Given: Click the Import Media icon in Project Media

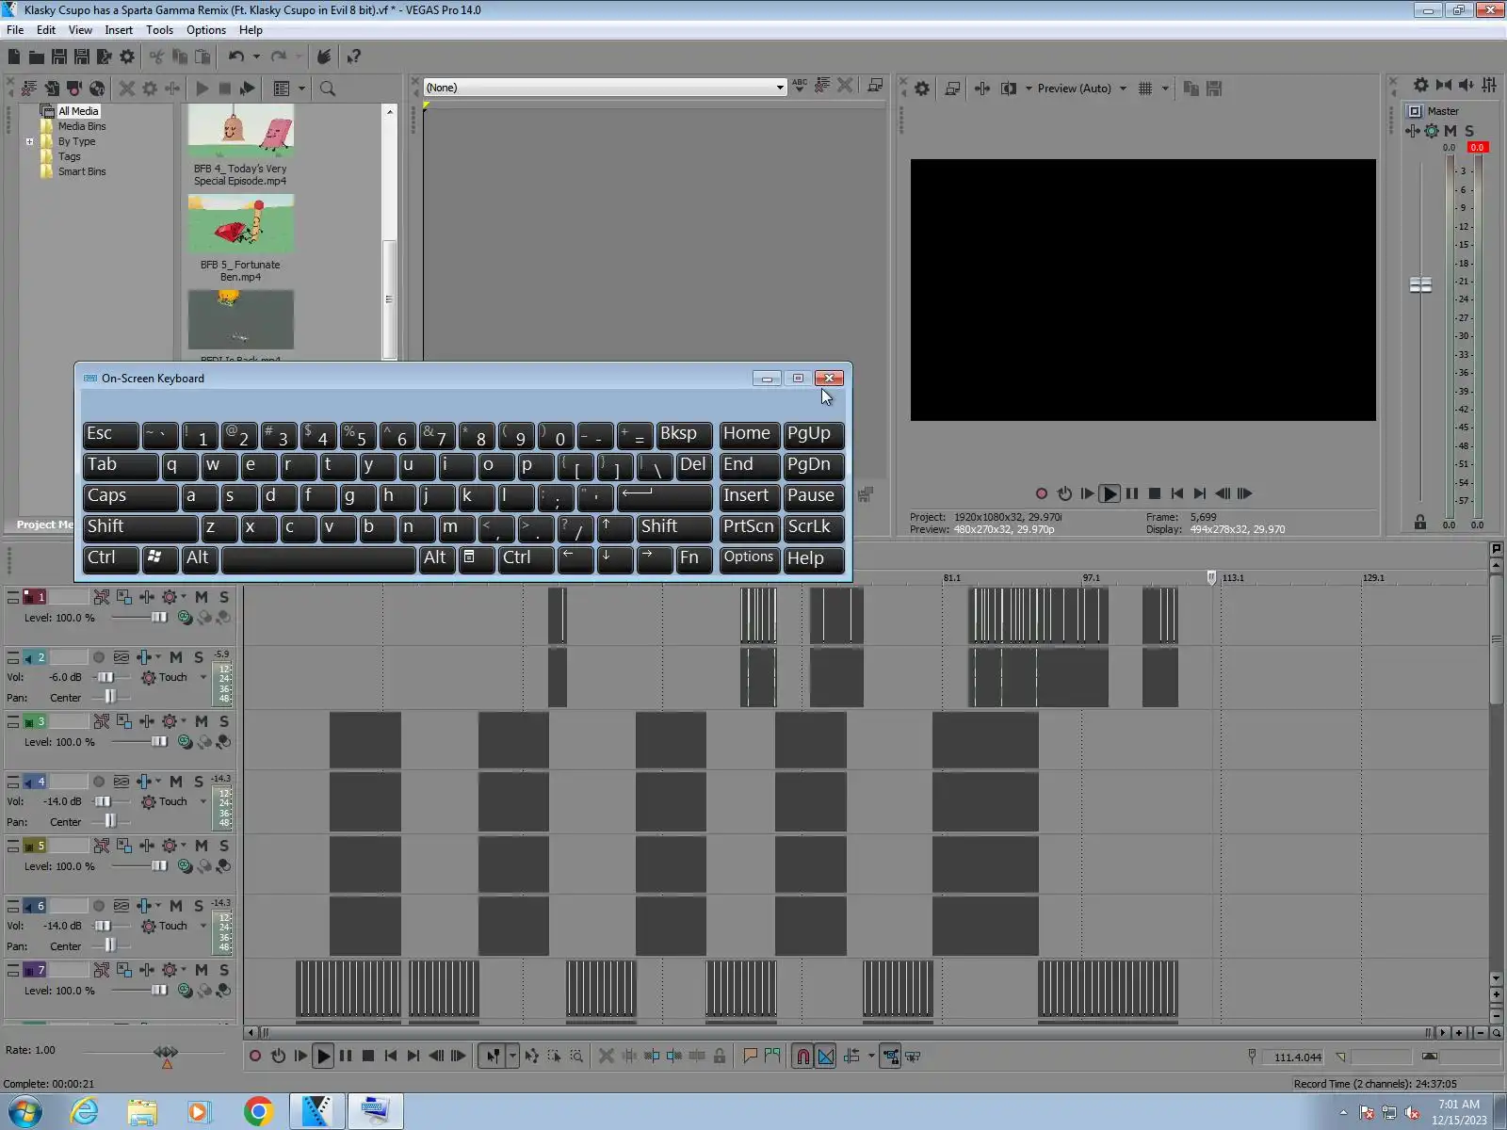Looking at the screenshot, I should tap(29, 89).
